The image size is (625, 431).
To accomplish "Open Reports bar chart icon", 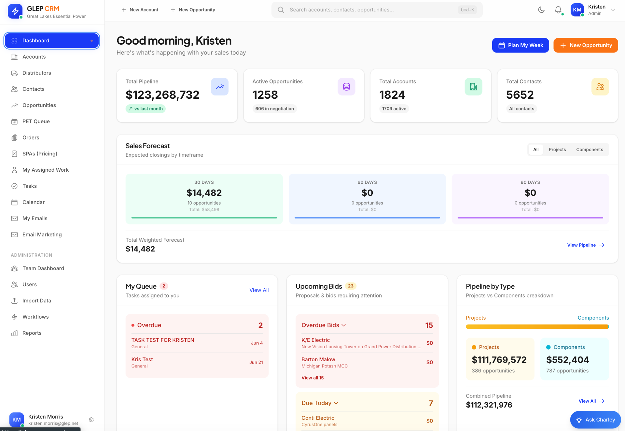I will 14,333.
